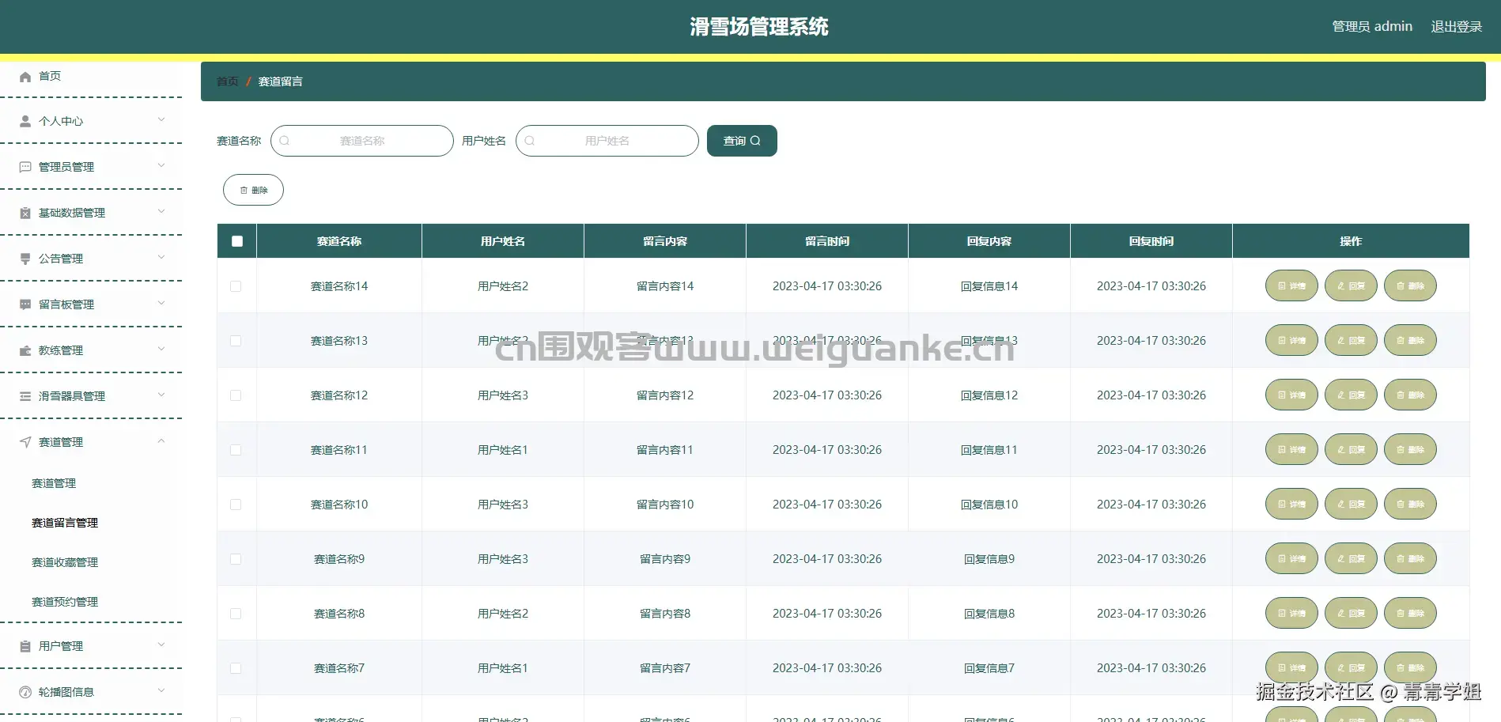The height and width of the screenshot is (722, 1501).
Task: Expand the 轮播图信息 chevron
Action: (x=161, y=691)
